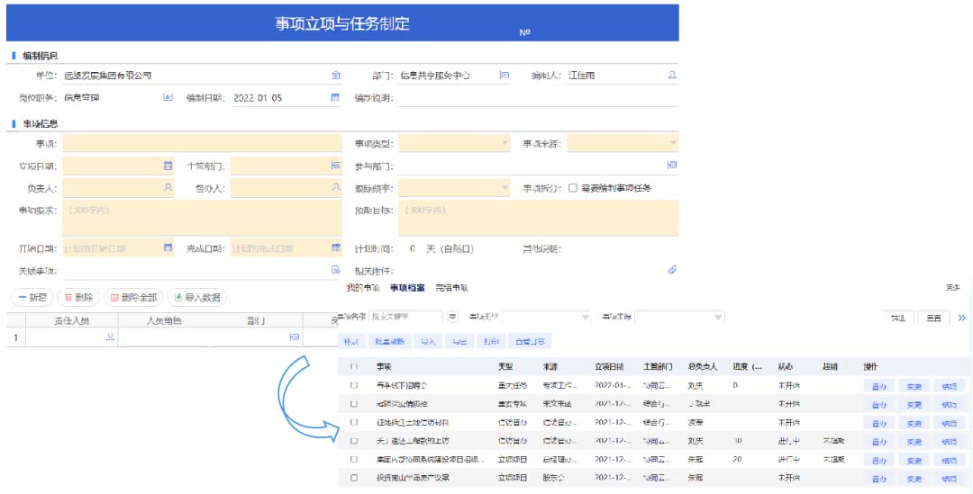Open the 编制人 person picker icon
Viewport: 973px width, 494px height.
click(672, 75)
